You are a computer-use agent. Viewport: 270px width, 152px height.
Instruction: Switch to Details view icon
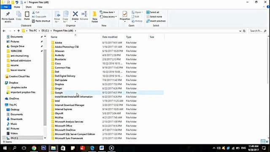click(263, 142)
